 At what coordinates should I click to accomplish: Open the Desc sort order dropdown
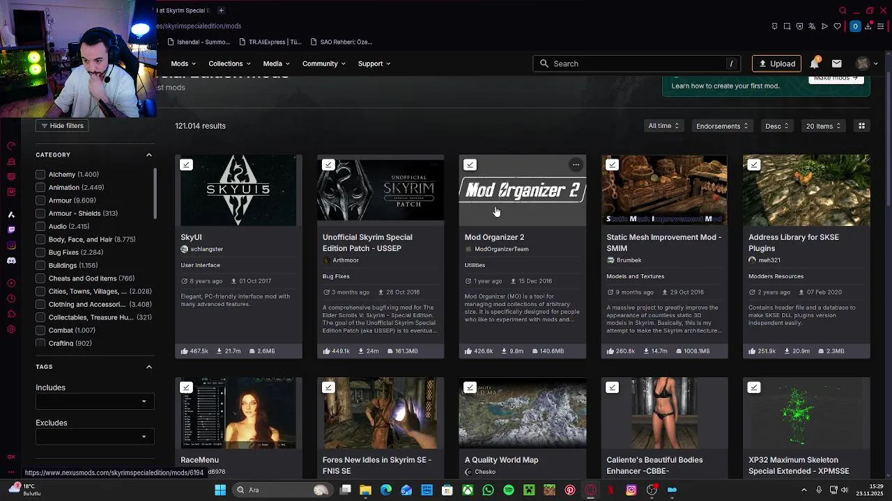777,126
